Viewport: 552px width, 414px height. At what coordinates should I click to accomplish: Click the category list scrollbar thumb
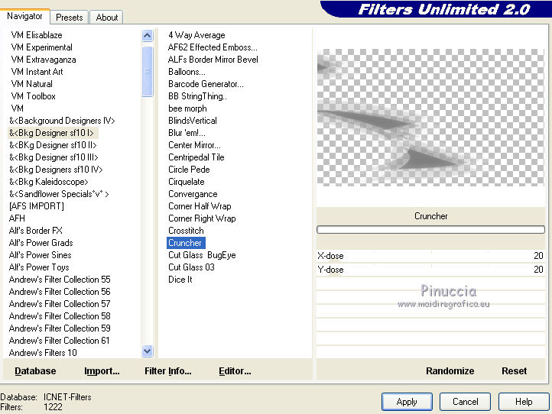(x=147, y=71)
